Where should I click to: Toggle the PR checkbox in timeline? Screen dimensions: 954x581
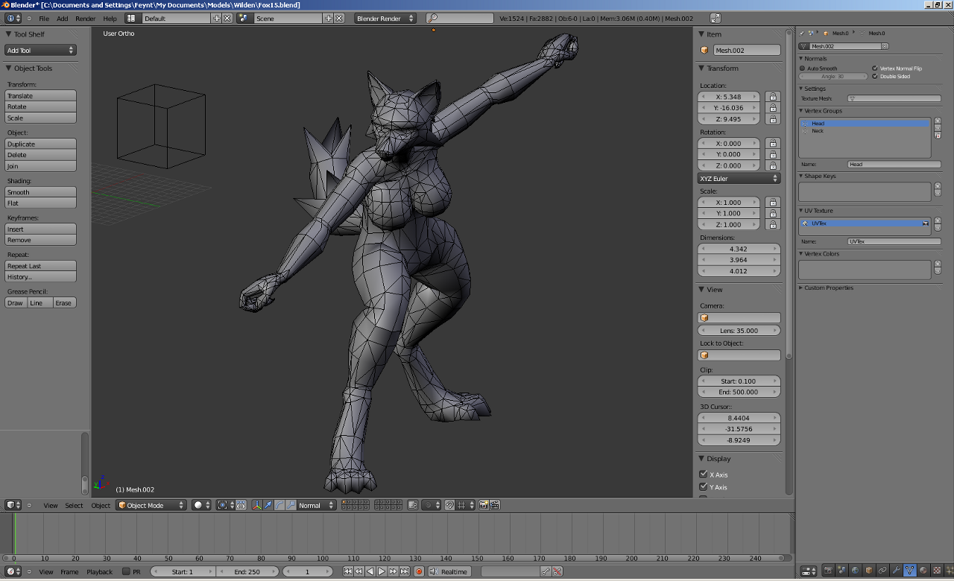pyautogui.click(x=126, y=571)
